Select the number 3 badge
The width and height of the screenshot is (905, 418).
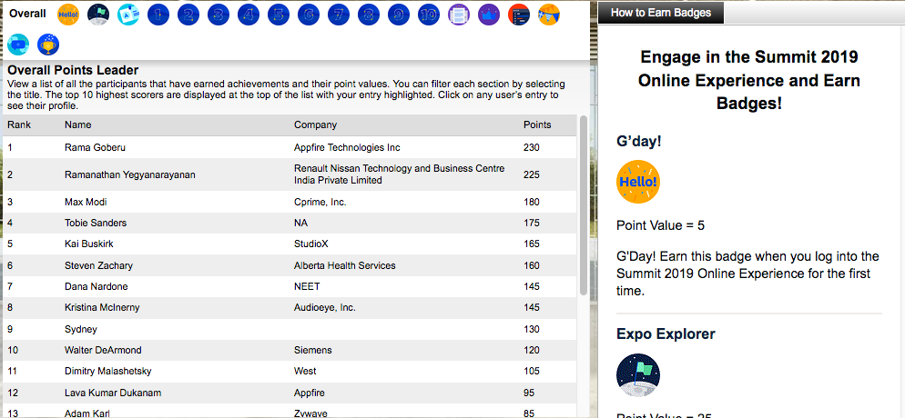pyautogui.click(x=219, y=15)
